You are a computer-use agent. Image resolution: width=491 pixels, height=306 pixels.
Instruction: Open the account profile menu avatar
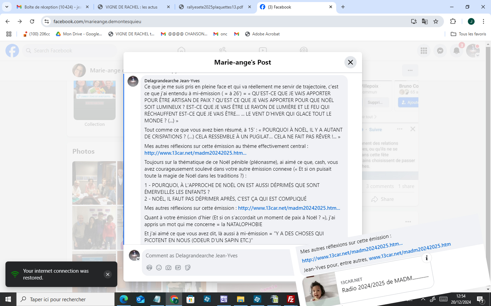pos(473,51)
